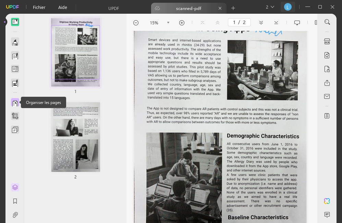
Task: Open the comments note icon
Action: click(x=327, y=214)
